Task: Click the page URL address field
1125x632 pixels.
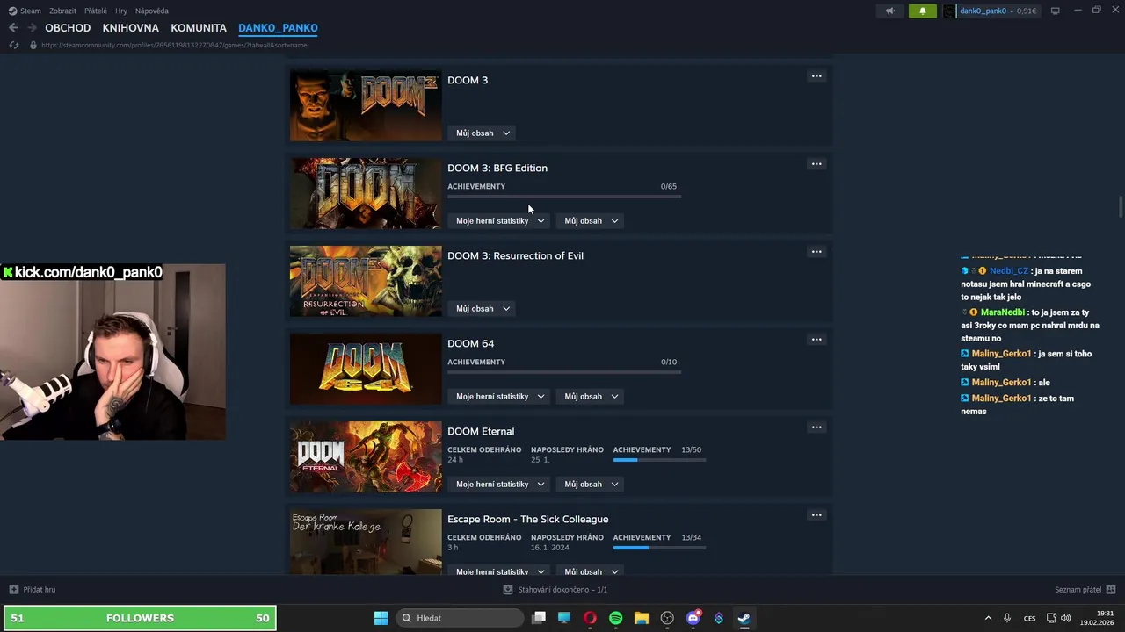Action: [x=174, y=45]
